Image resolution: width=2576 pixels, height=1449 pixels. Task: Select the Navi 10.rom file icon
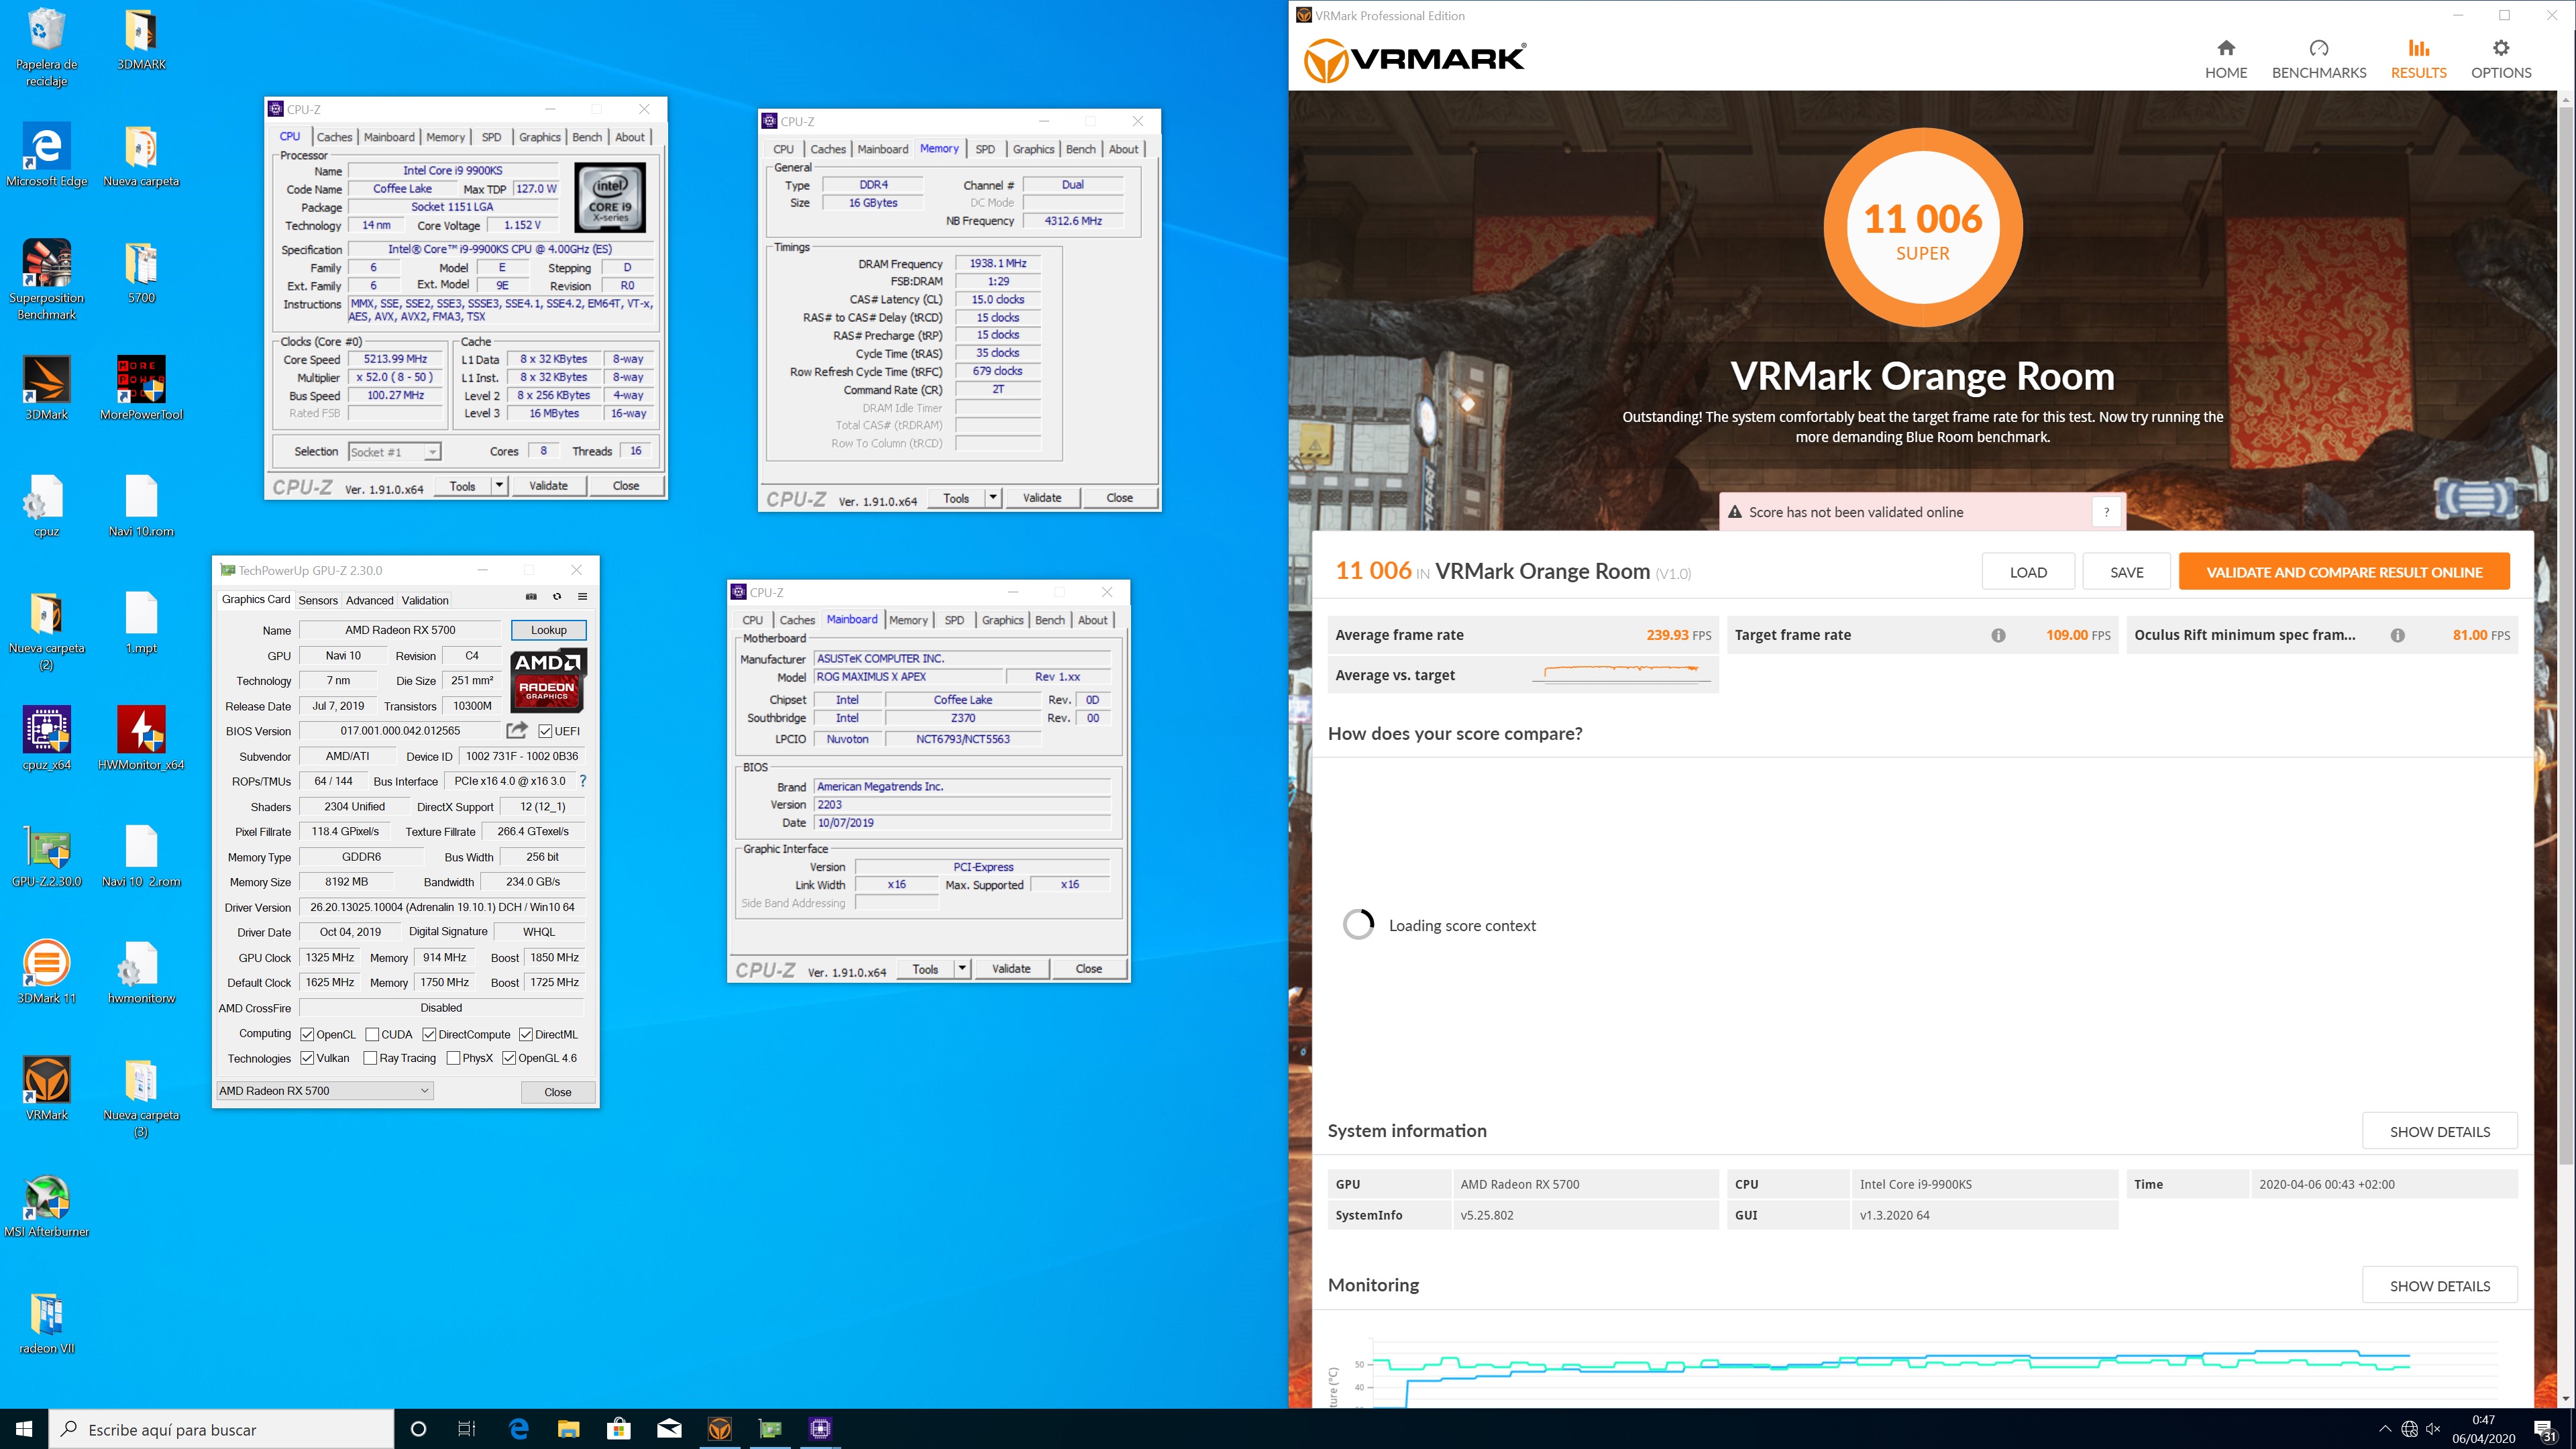pos(141,505)
